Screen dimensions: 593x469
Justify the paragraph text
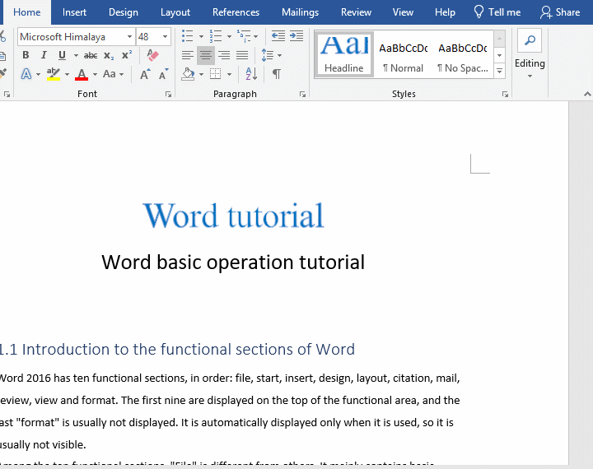[x=242, y=55]
